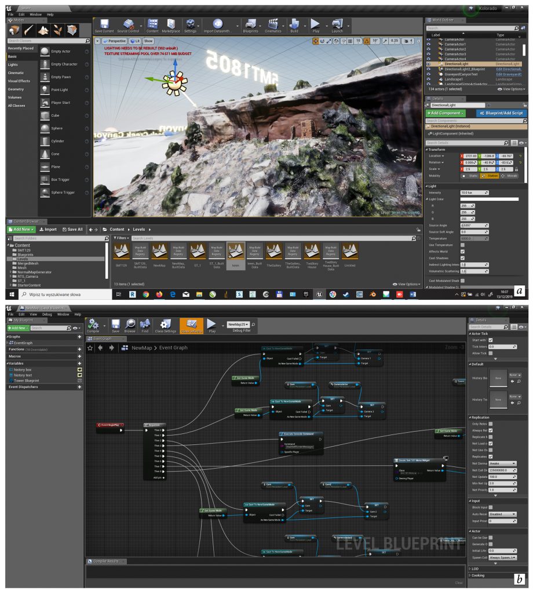This screenshot has width=533, height=594.
Task: Toggle the Start with Tick Enabled checkbox in Blueprint Details
Action: [491, 340]
